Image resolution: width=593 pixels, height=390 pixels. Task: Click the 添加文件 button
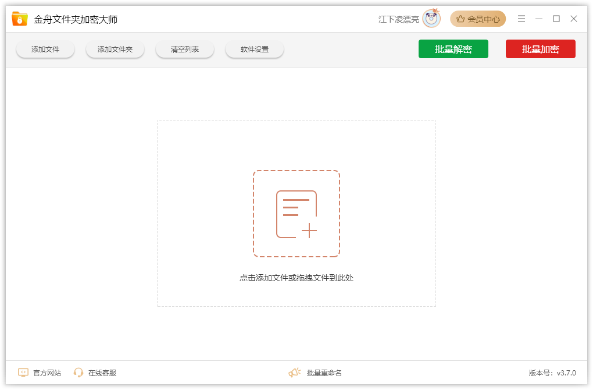click(x=45, y=49)
